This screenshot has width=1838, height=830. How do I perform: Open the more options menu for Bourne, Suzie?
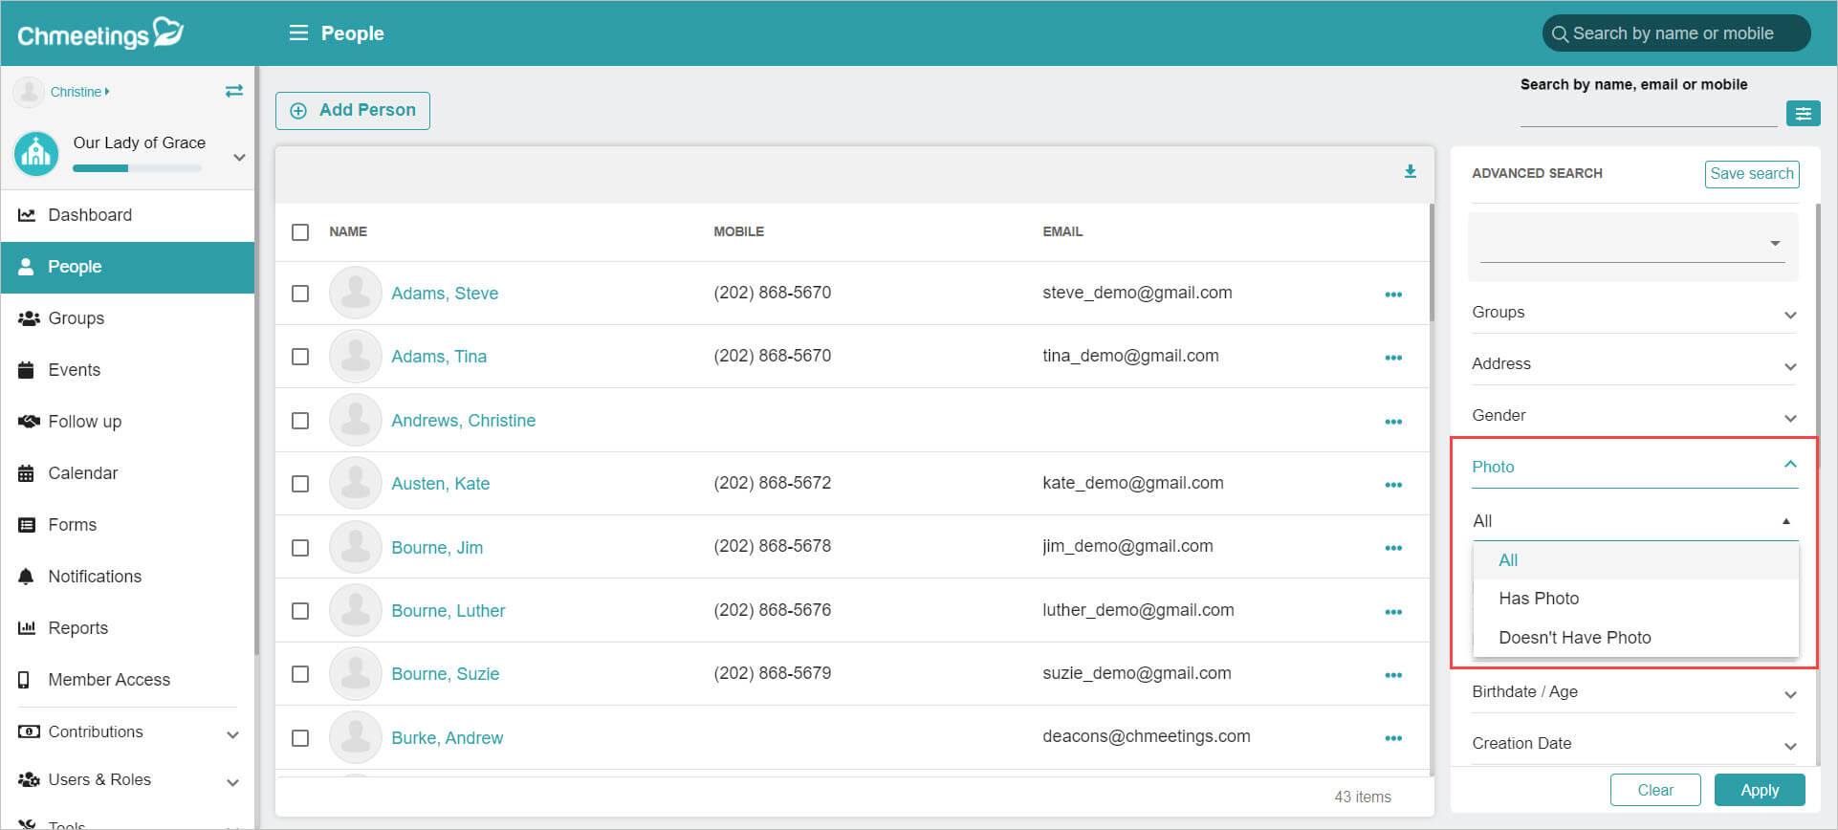[x=1393, y=675]
